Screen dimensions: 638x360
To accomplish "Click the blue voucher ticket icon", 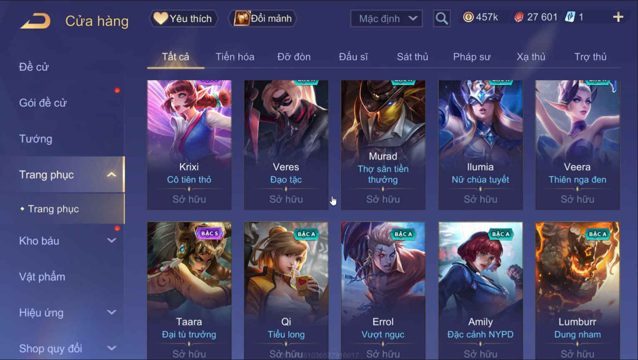I will [570, 17].
